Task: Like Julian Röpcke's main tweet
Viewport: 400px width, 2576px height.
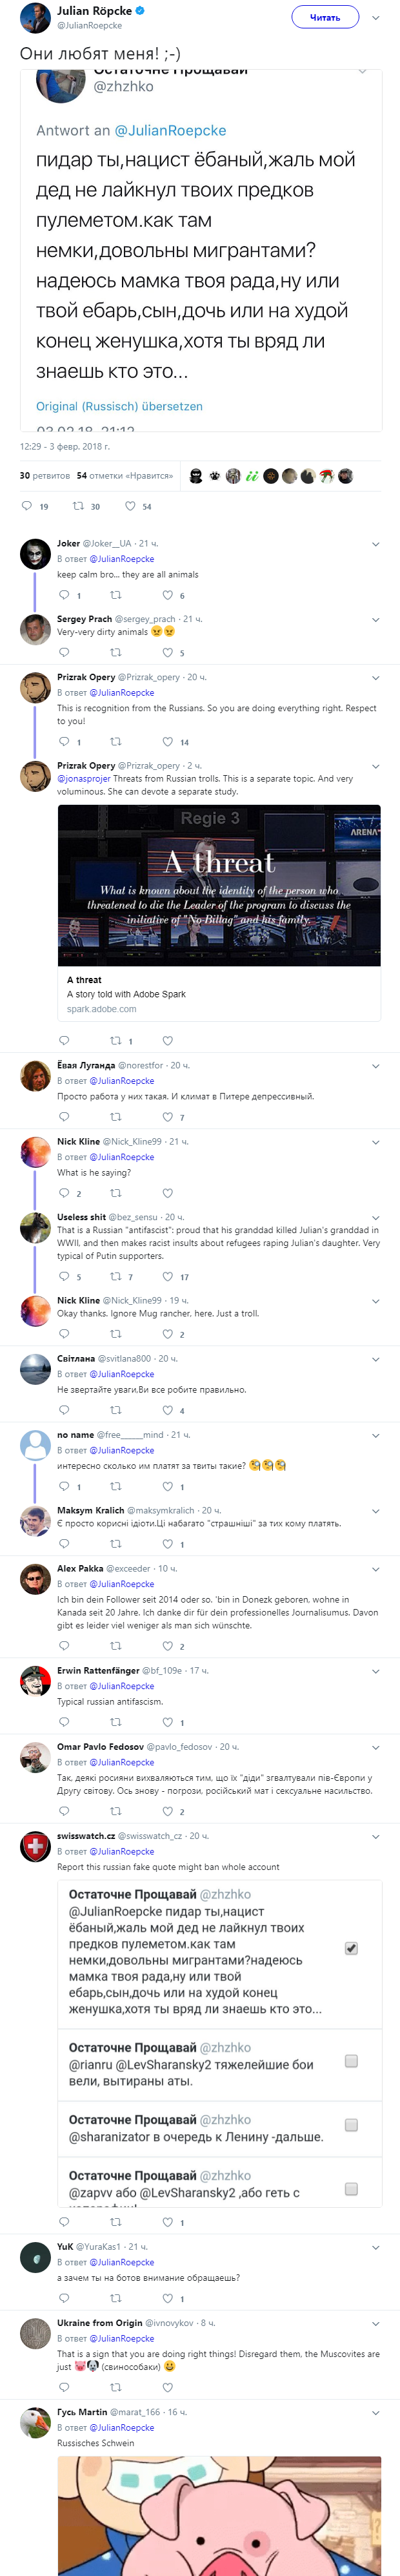Action: pos(130,506)
